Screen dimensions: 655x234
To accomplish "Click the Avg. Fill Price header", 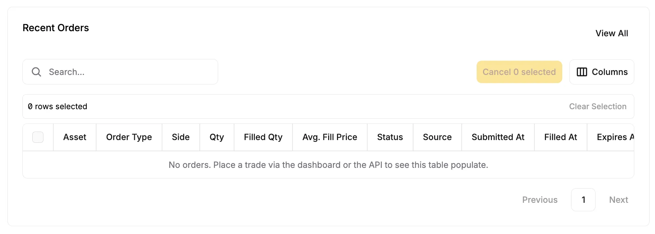I will [330, 137].
